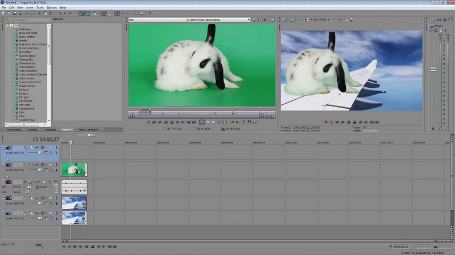Open the Help menu
Image resolution: width=455 pixels, height=255 pixels.
pyautogui.click(x=63, y=7)
